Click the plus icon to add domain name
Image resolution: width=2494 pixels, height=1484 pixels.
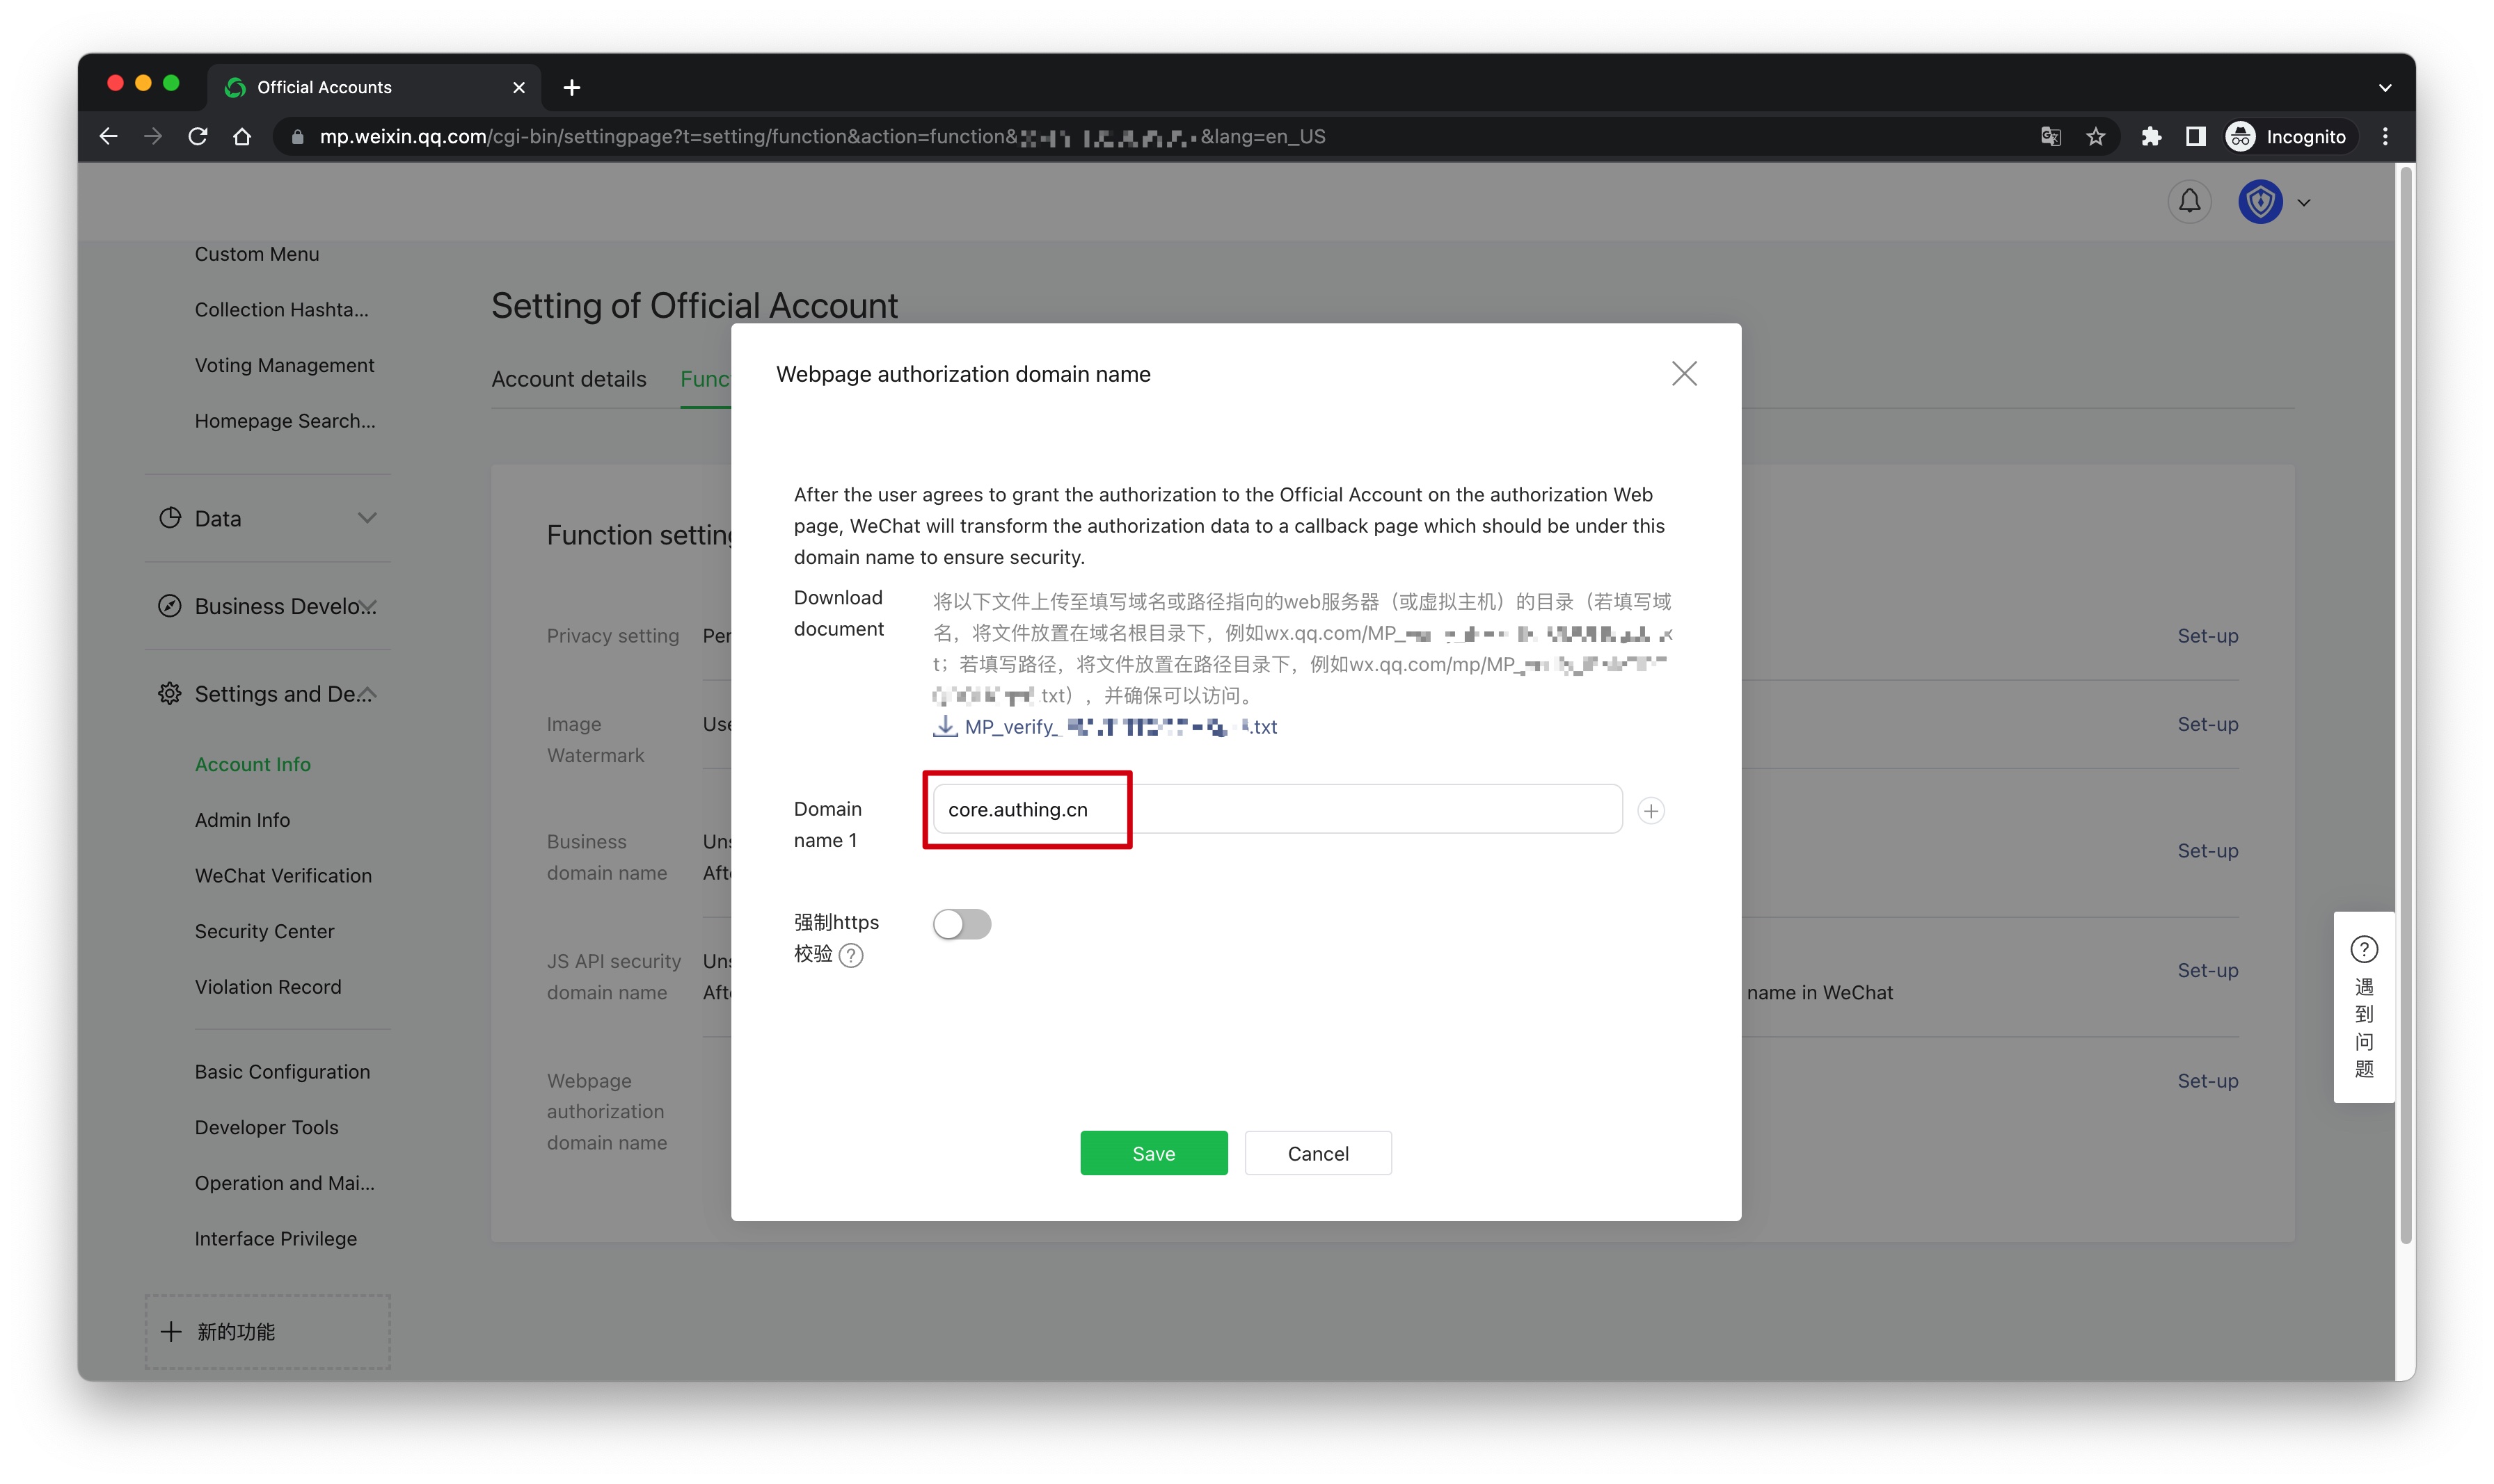(x=1651, y=811)
